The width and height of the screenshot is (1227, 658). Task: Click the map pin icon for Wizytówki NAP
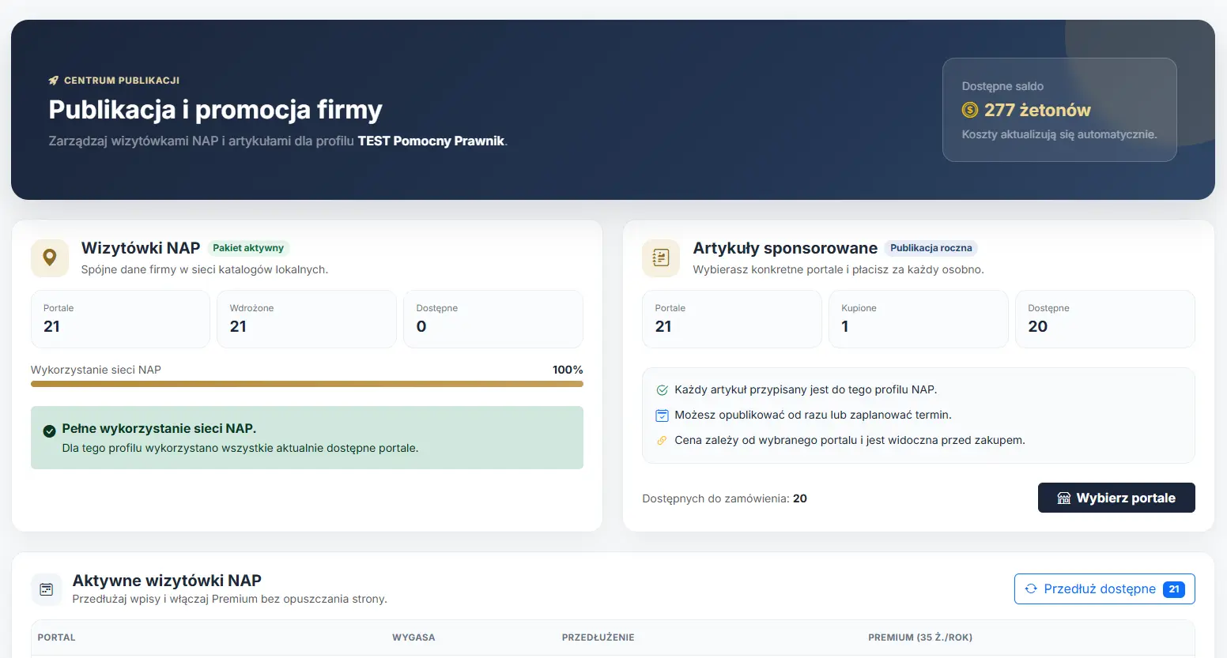click(50, 258)
